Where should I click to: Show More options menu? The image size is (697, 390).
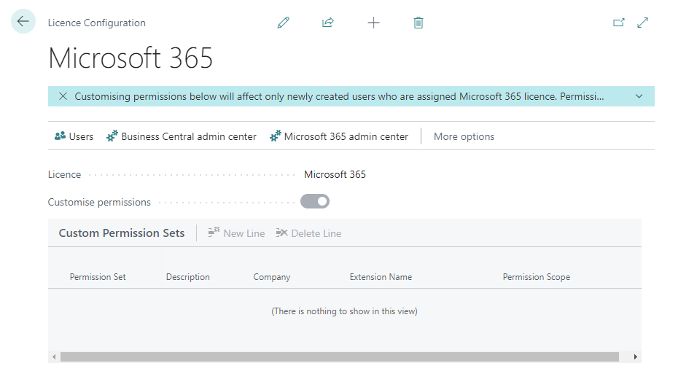[x=464, y=136]
